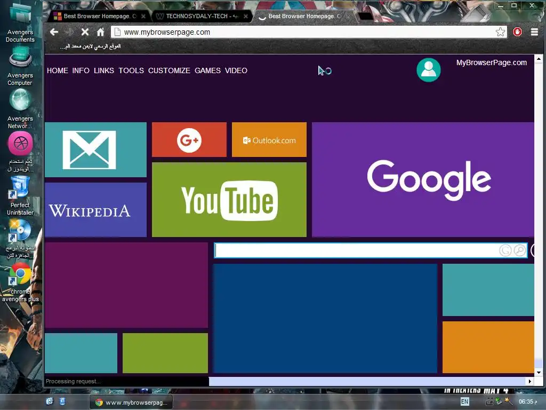The height and width of the screenshot is (410, 546).
Task: Click the large dark blue tile
Action: [325, 318]
